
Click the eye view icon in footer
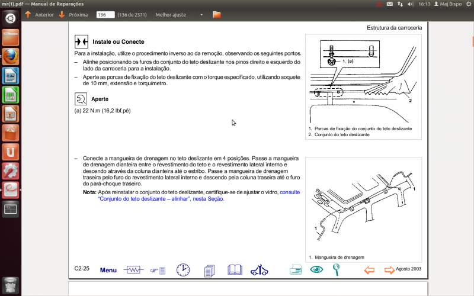click(316, 269)
